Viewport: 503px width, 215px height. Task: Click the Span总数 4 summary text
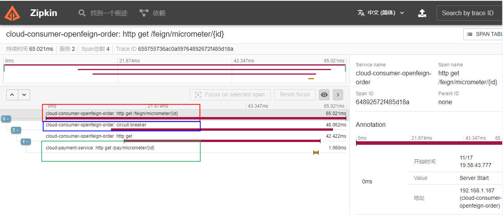point(95,49)
